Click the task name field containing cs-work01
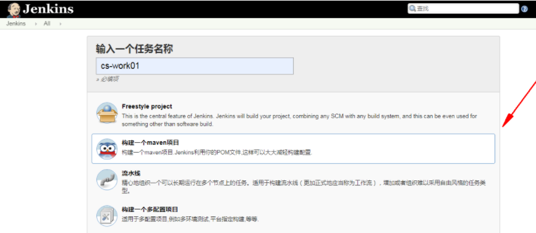This screenshot has height=233, width=536. point(195,66)
